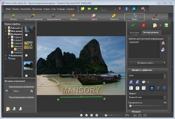Toggle italic I formatting

[x=158, y=88]
